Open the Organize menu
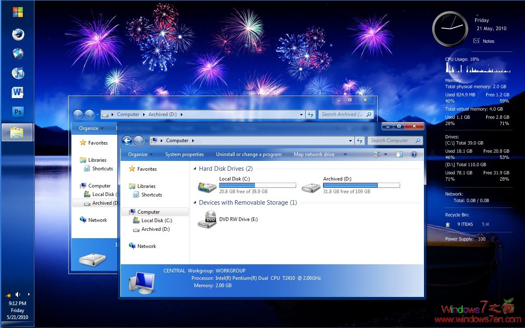 (139, 154)
